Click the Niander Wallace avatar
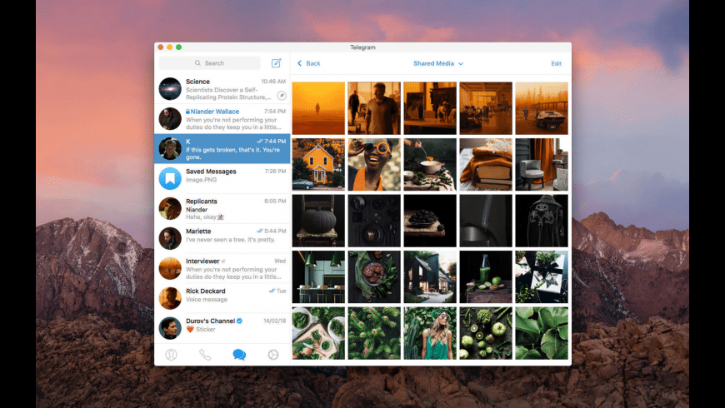This screenshot has height=408, width=725. click(x=170, y=119)
